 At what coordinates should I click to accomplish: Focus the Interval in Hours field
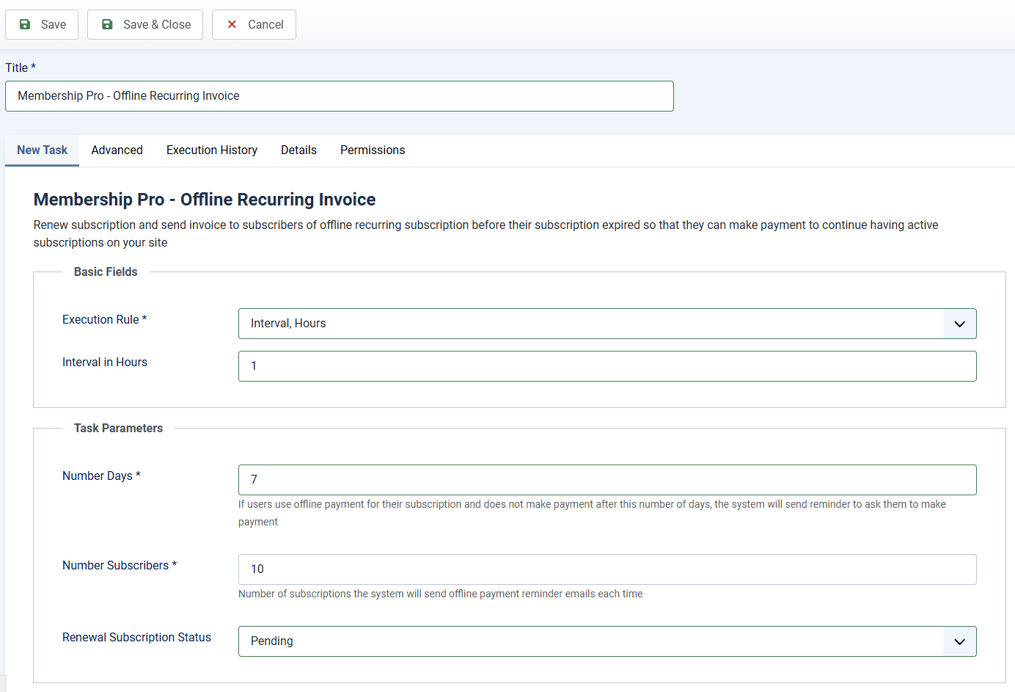tap(607, 366)
